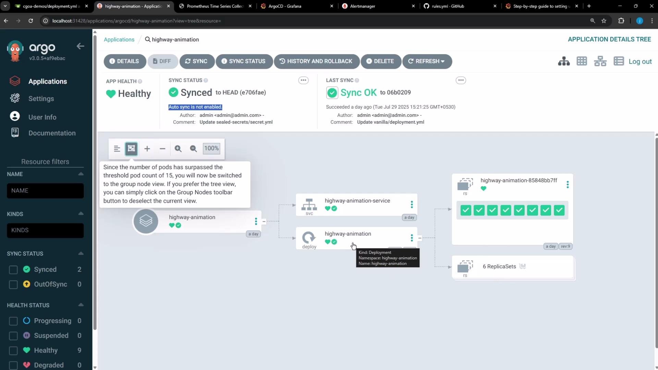Click the last pod check square
The height and width of the screenshot is (370, 658).
click(559, 210)
